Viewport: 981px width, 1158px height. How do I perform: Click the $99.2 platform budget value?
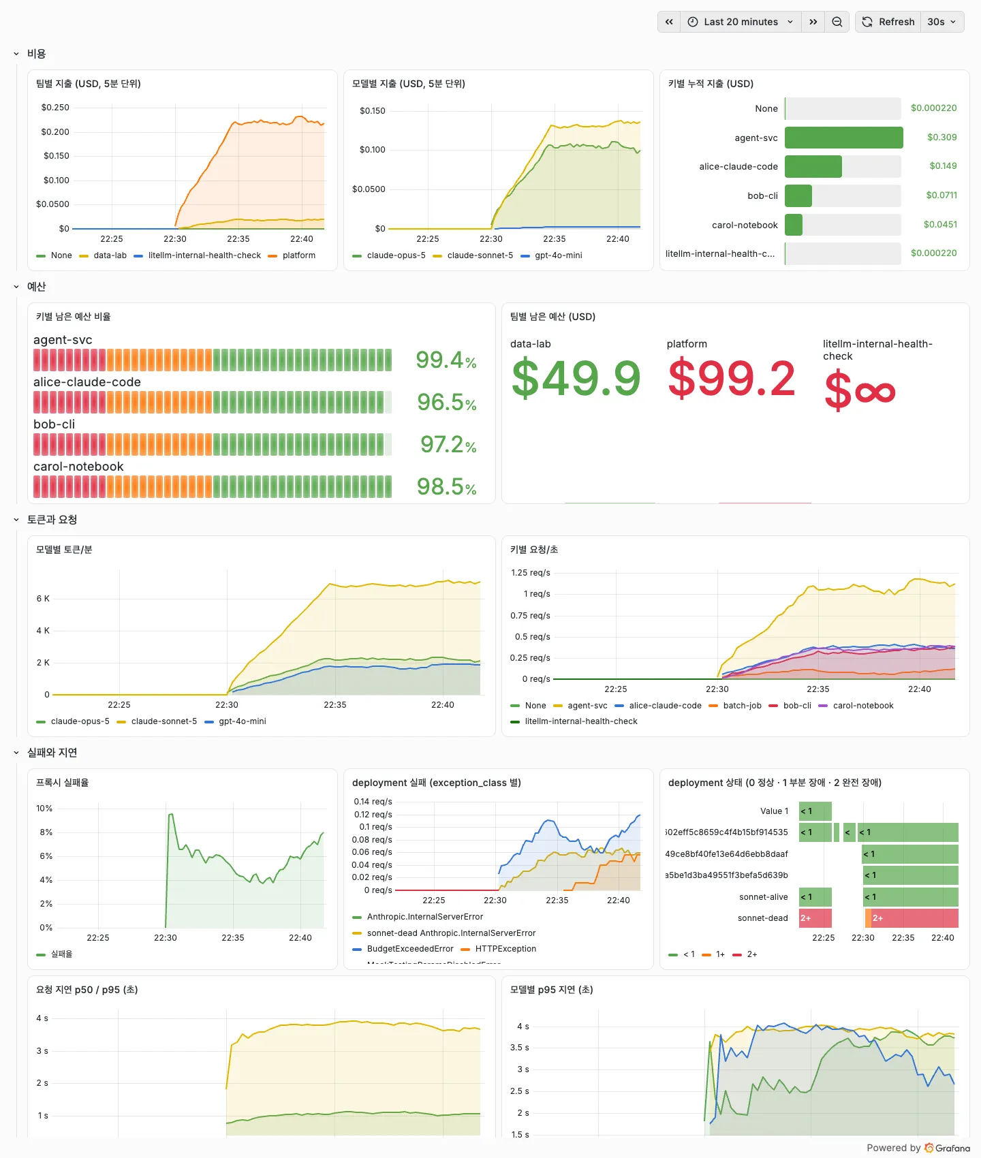coord(732,379)
